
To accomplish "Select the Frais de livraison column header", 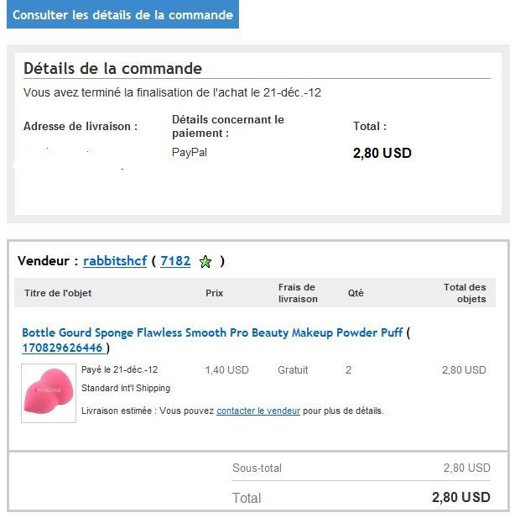I will click(x=298, y=293).
